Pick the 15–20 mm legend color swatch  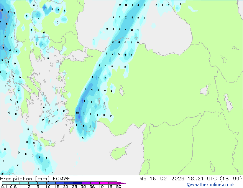(60, 183)
